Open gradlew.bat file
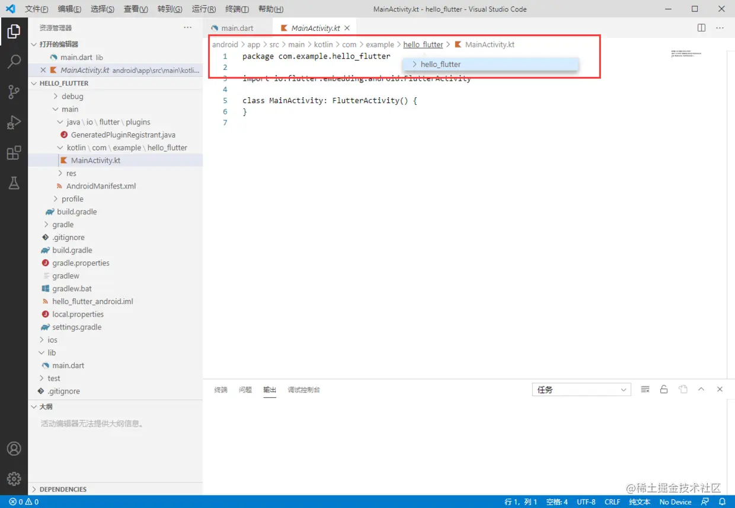 tap(72, 289)
